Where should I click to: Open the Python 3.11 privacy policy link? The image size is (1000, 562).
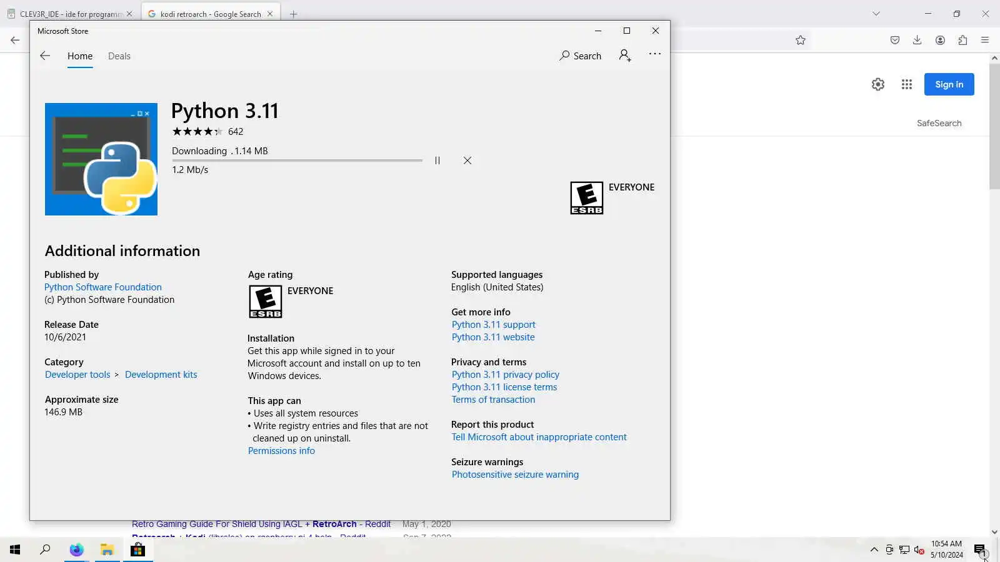pos(506,375)
